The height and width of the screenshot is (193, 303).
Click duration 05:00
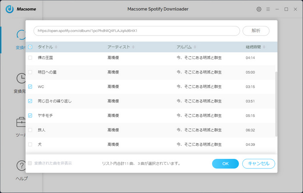pyautogui.click(x=250, y=72)
